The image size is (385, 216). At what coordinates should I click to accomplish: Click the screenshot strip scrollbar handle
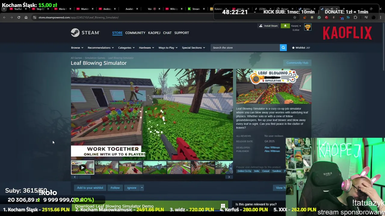85,177
